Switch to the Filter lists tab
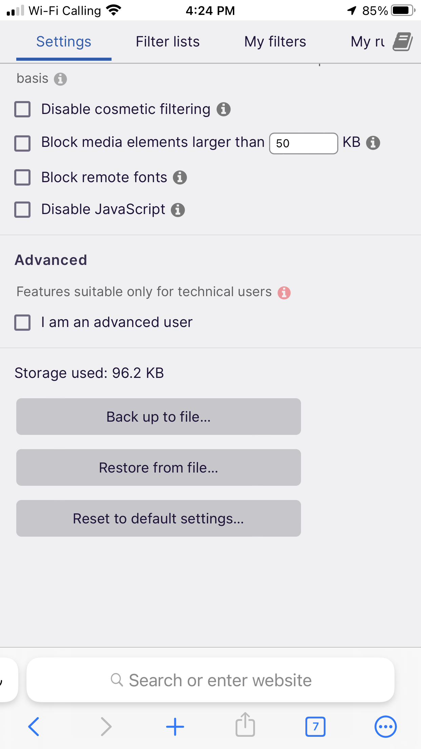Image resolution: width=421 pixels, height=749 pixels. pos(167,42)
